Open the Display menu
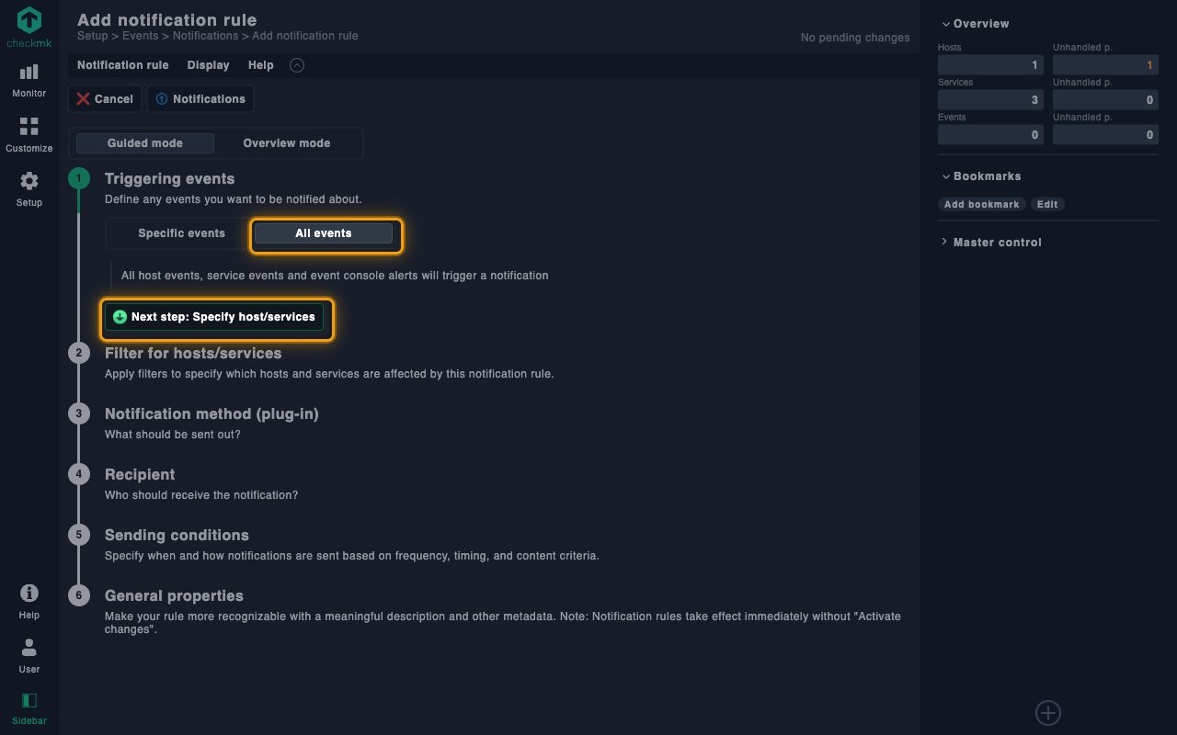The width and height of the screenshot is (1177, 735). tap(209, 65)
